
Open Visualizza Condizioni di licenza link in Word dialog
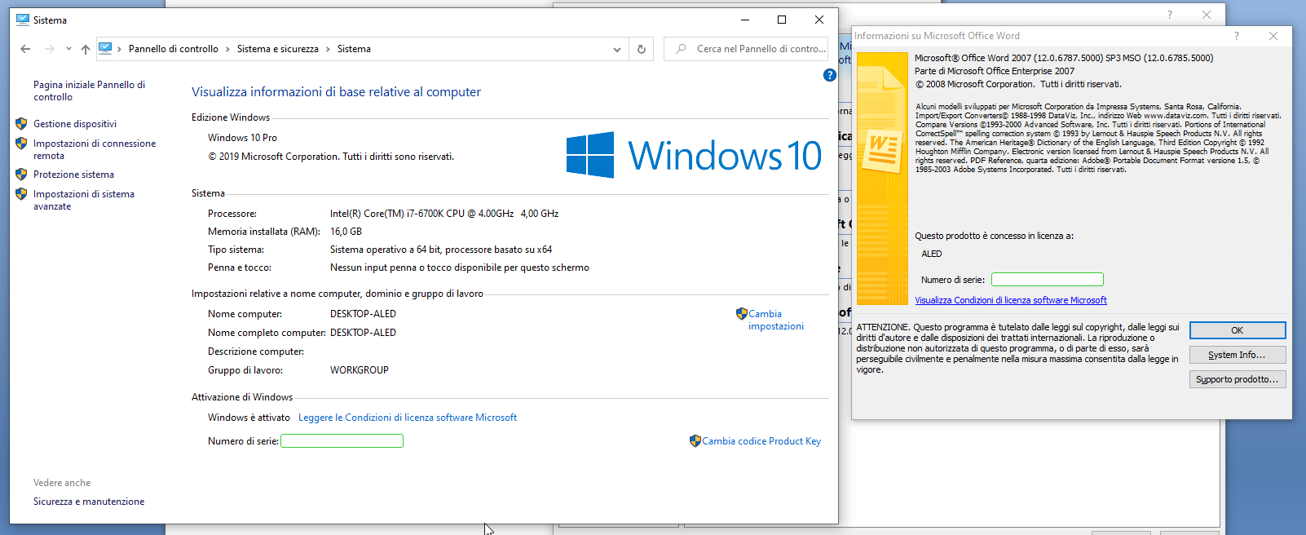tap(1011, 300)
